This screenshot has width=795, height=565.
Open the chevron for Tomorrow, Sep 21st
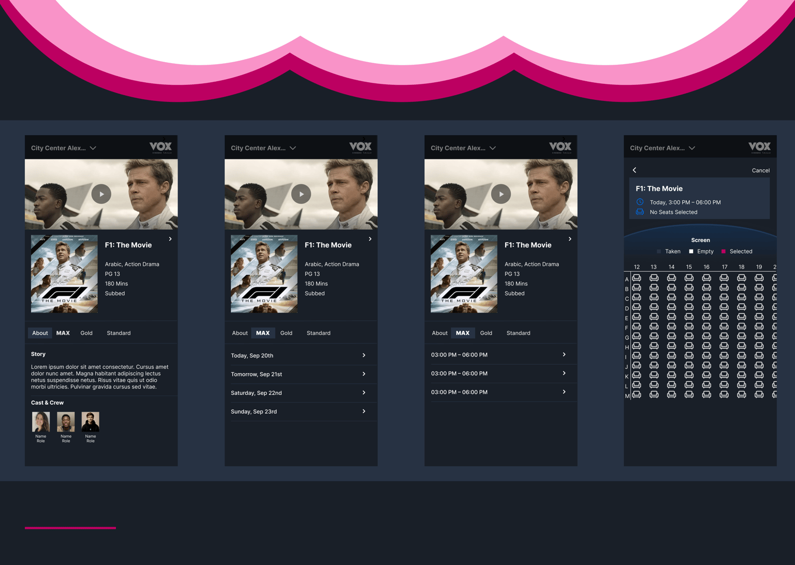coord(364,374)
